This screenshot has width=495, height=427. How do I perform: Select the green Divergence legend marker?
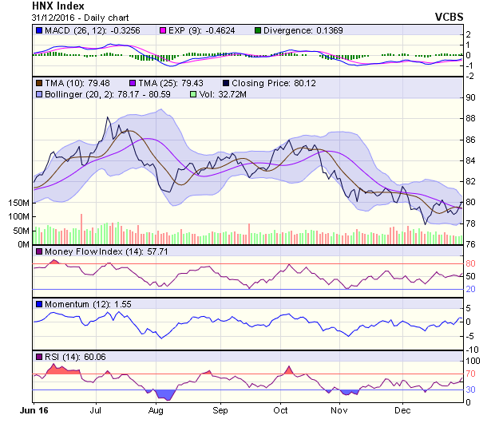pyautogui.click(x=258, y=30)
